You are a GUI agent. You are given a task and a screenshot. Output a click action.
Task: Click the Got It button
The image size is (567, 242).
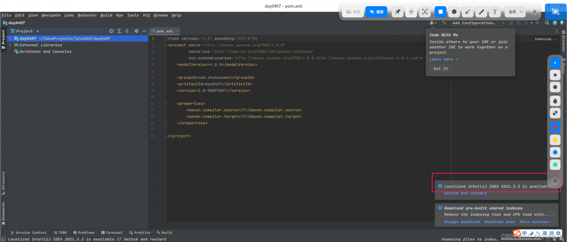(x=440, y=69)
